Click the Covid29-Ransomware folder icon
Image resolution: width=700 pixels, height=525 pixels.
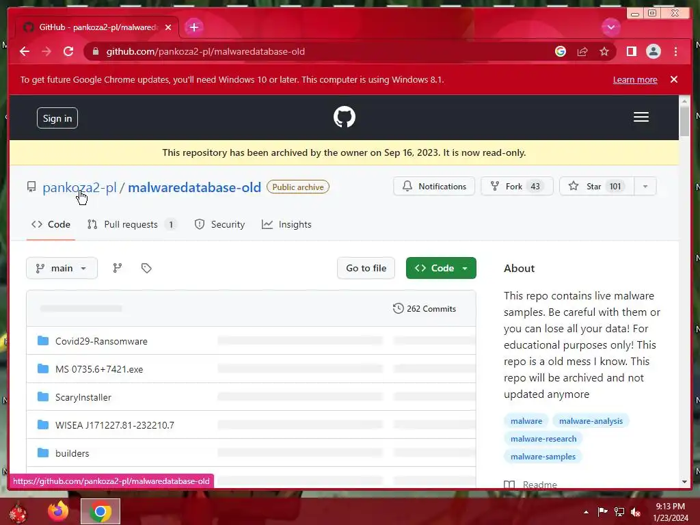coord(43,340)
